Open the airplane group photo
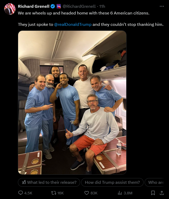 point(72,103)
